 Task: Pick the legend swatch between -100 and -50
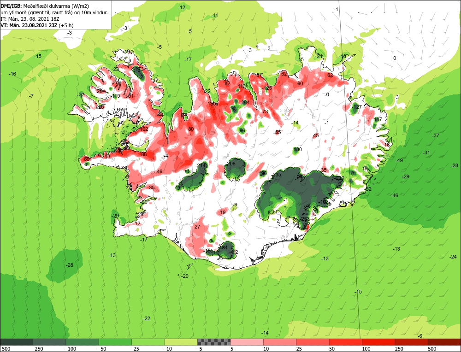(x=83, y=342)
